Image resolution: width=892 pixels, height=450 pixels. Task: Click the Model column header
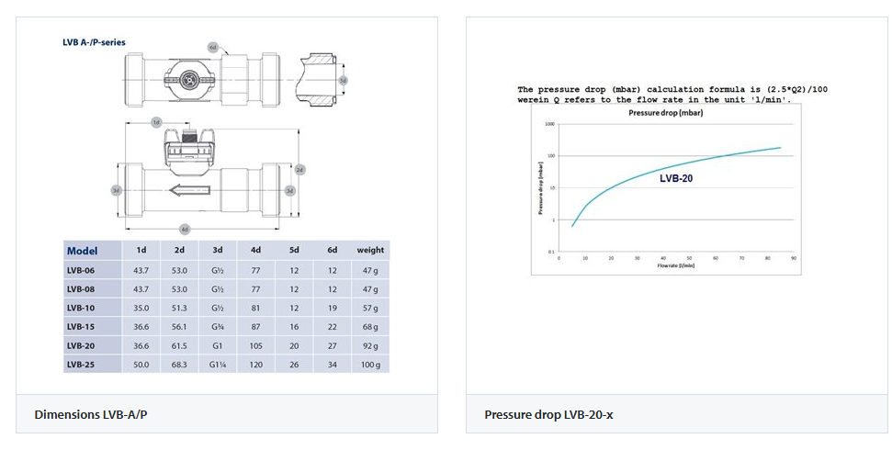82,251
